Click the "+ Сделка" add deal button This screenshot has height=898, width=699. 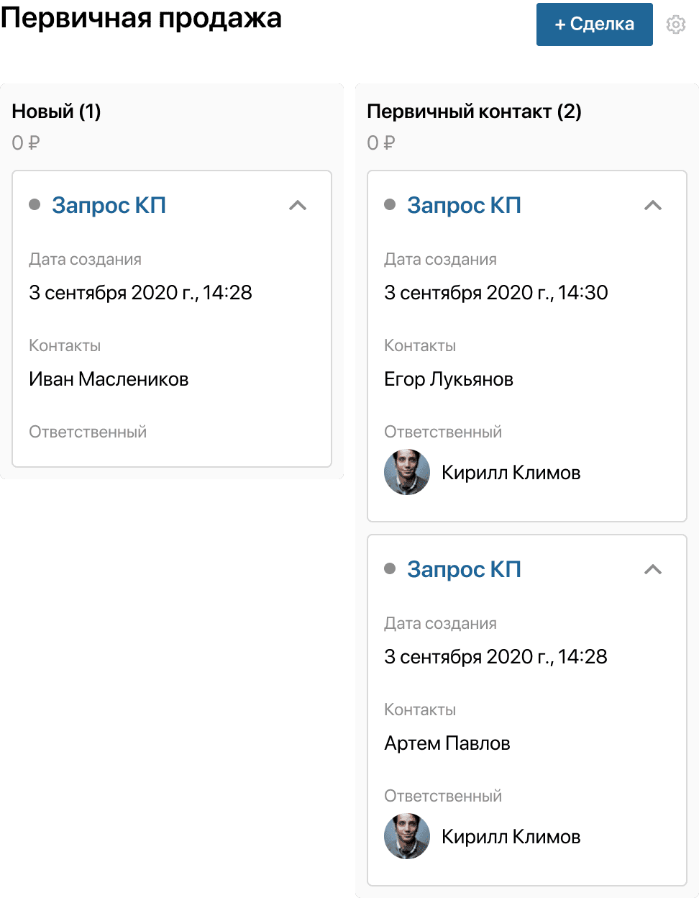(594, 24)
